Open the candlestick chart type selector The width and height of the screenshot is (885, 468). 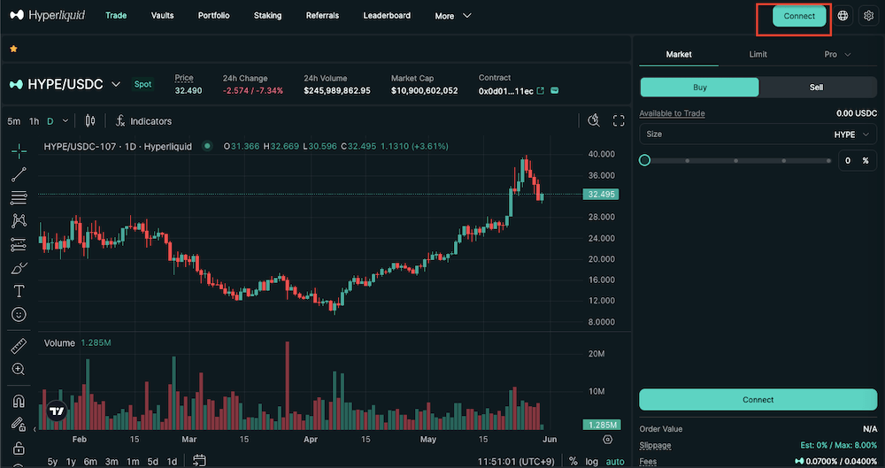89,121
